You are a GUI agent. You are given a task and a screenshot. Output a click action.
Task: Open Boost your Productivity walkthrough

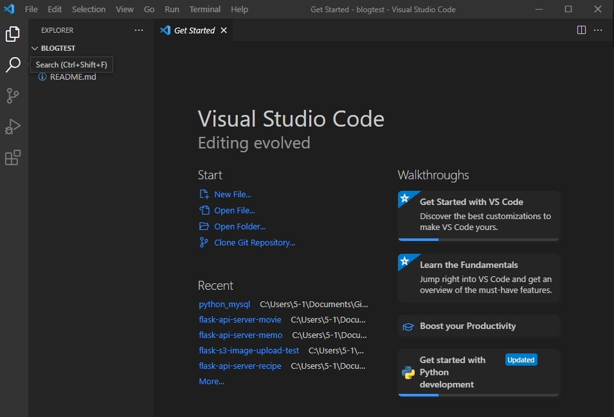pos(478,326)
